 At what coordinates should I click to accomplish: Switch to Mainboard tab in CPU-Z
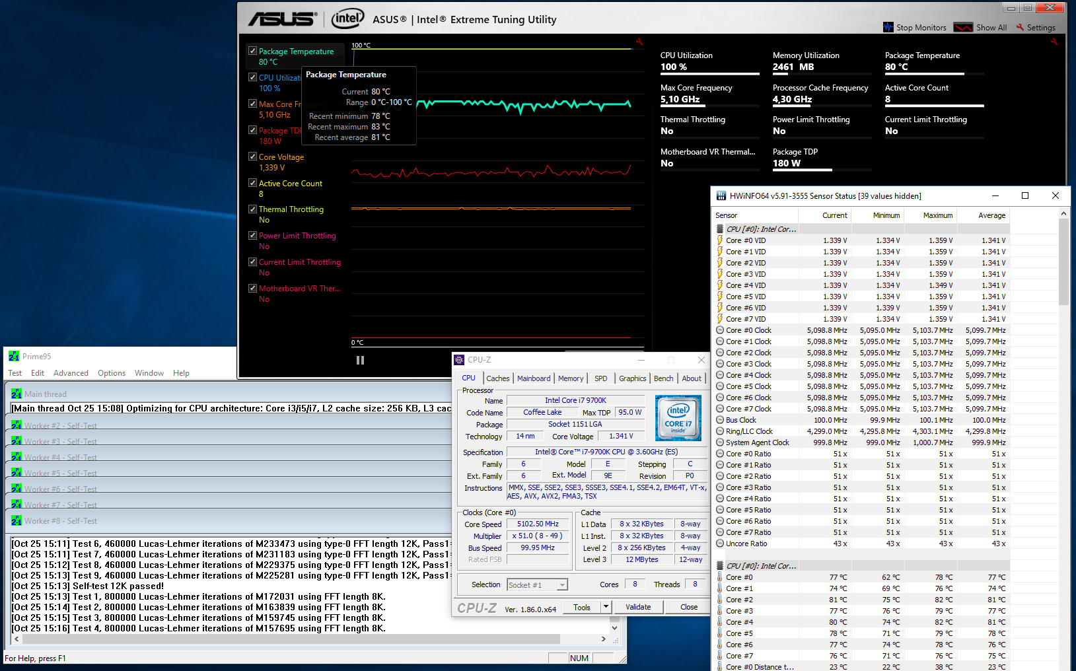pos(534,378)
